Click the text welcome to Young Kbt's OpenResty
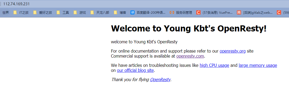Screen dimensions: 289x98 (144, 42)
